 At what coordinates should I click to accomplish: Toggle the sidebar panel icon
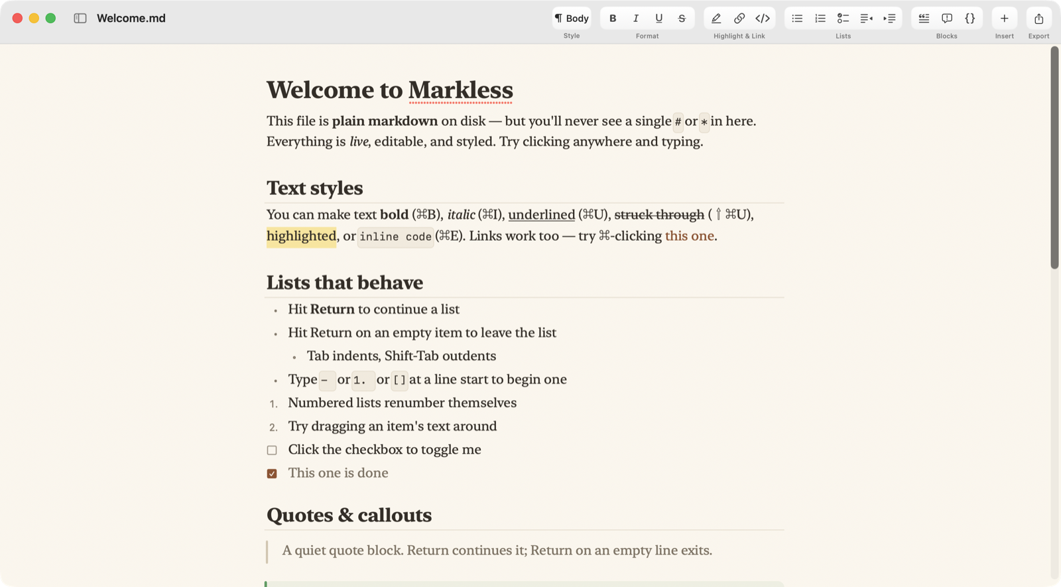pos(80,19)
